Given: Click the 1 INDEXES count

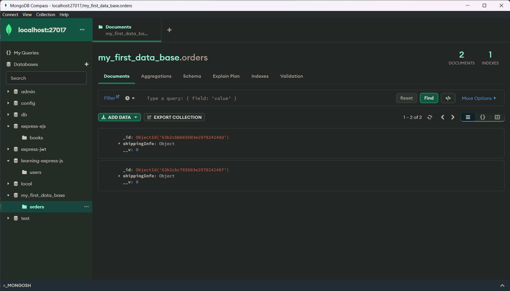Looking at the screenshot, I should point(490,58).
